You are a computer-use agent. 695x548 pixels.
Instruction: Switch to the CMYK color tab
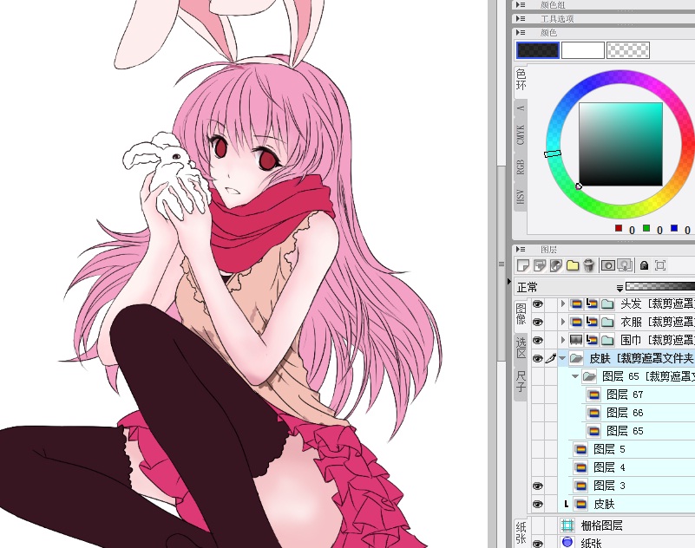coord(521,134)
